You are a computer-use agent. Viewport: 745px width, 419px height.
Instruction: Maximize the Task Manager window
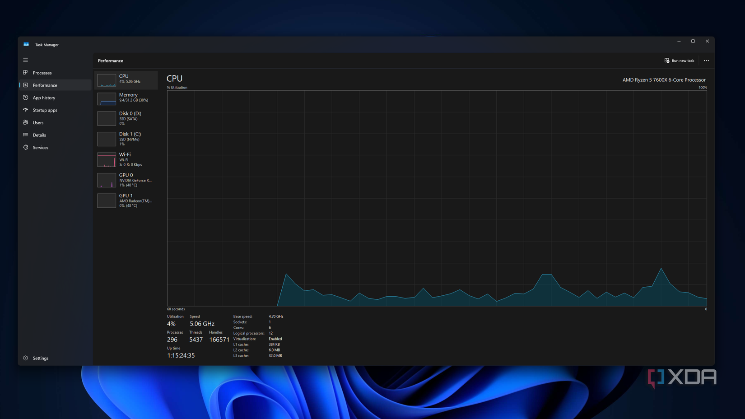tap(693, 41)
